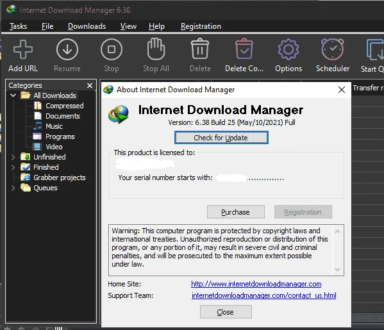Click the Stop toolbar icon
384x330 pixels.
112,49
